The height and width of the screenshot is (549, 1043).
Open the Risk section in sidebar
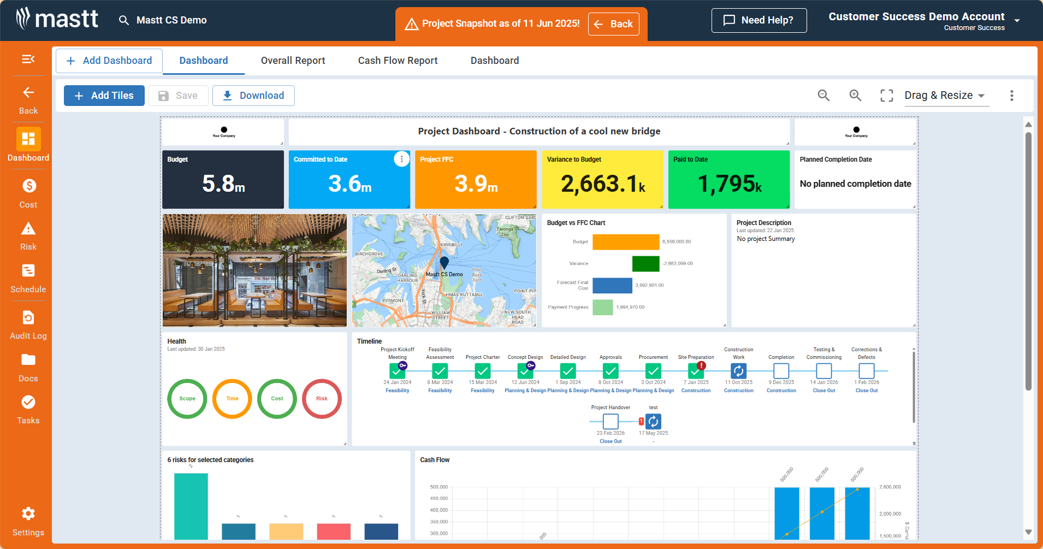[28, 236]
